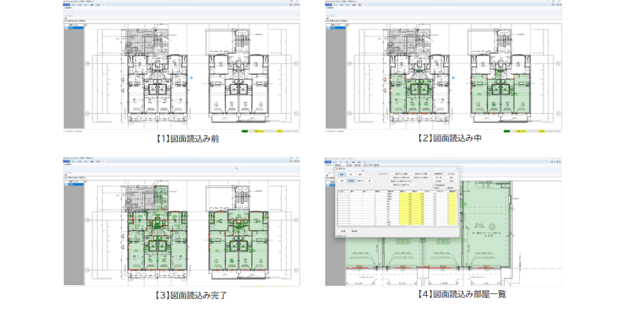Click the green status swatch in screenshot 1 status bar
This screenshot has height=312, width=624.
point(245,132)
